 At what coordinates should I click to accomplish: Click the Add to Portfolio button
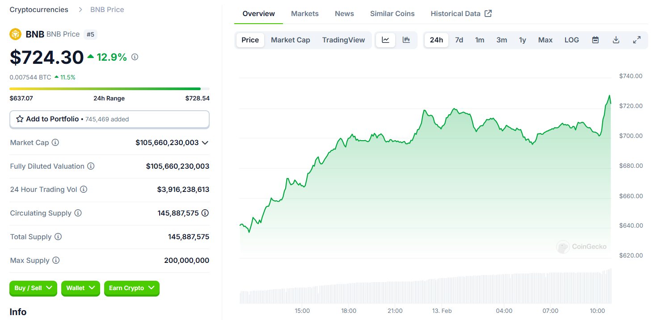(110, 119)
